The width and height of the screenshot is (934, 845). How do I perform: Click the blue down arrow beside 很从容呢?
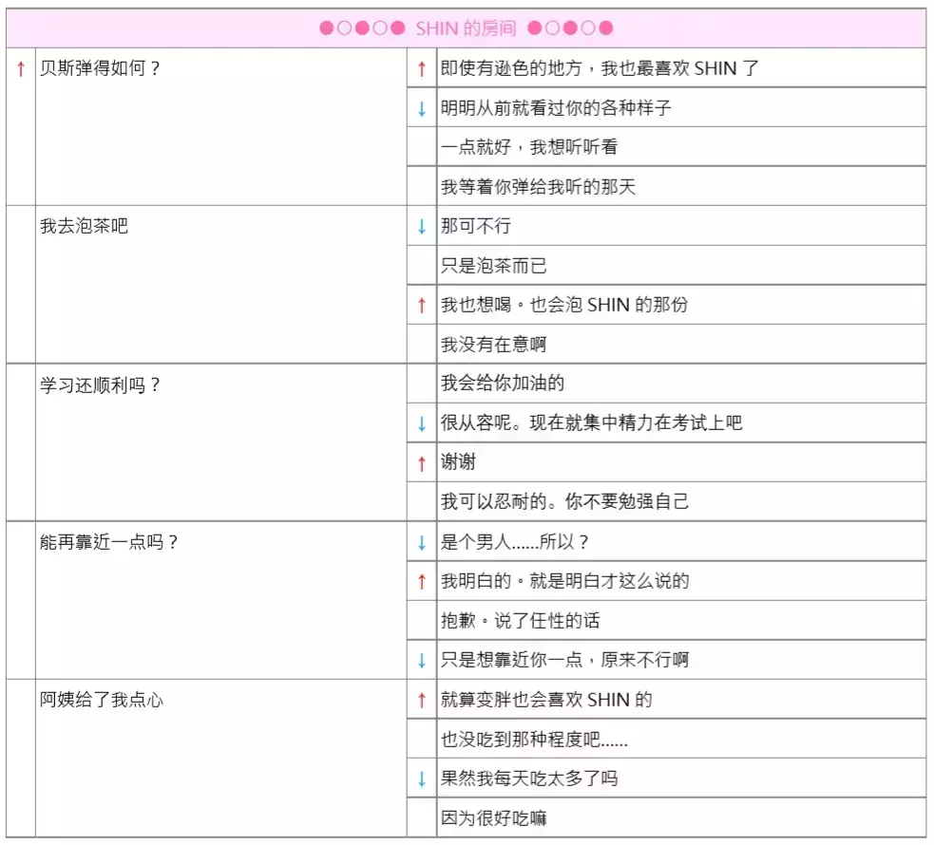[422, 423]
